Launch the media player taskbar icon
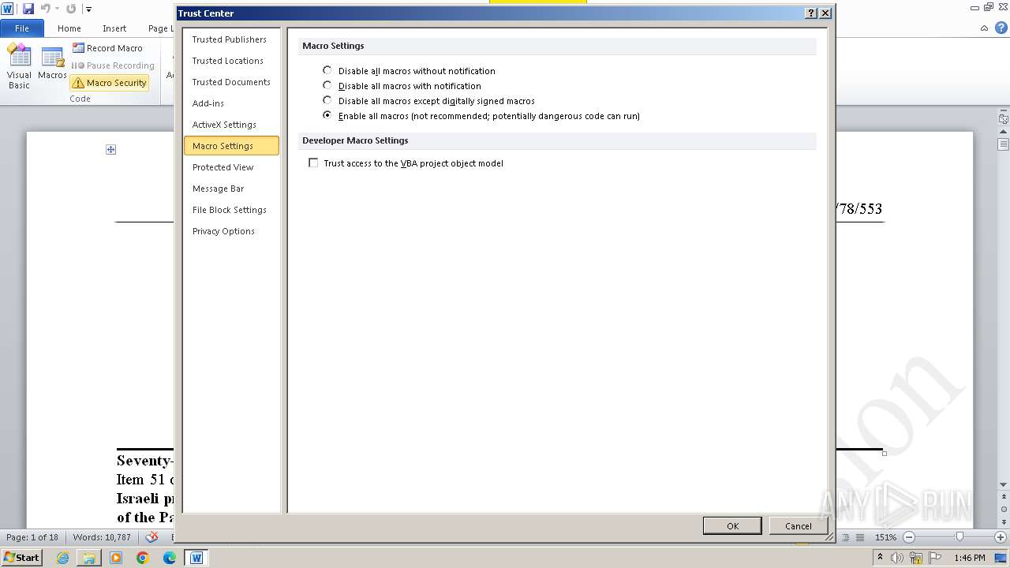 pyautogui.click(x=116, y=558)
